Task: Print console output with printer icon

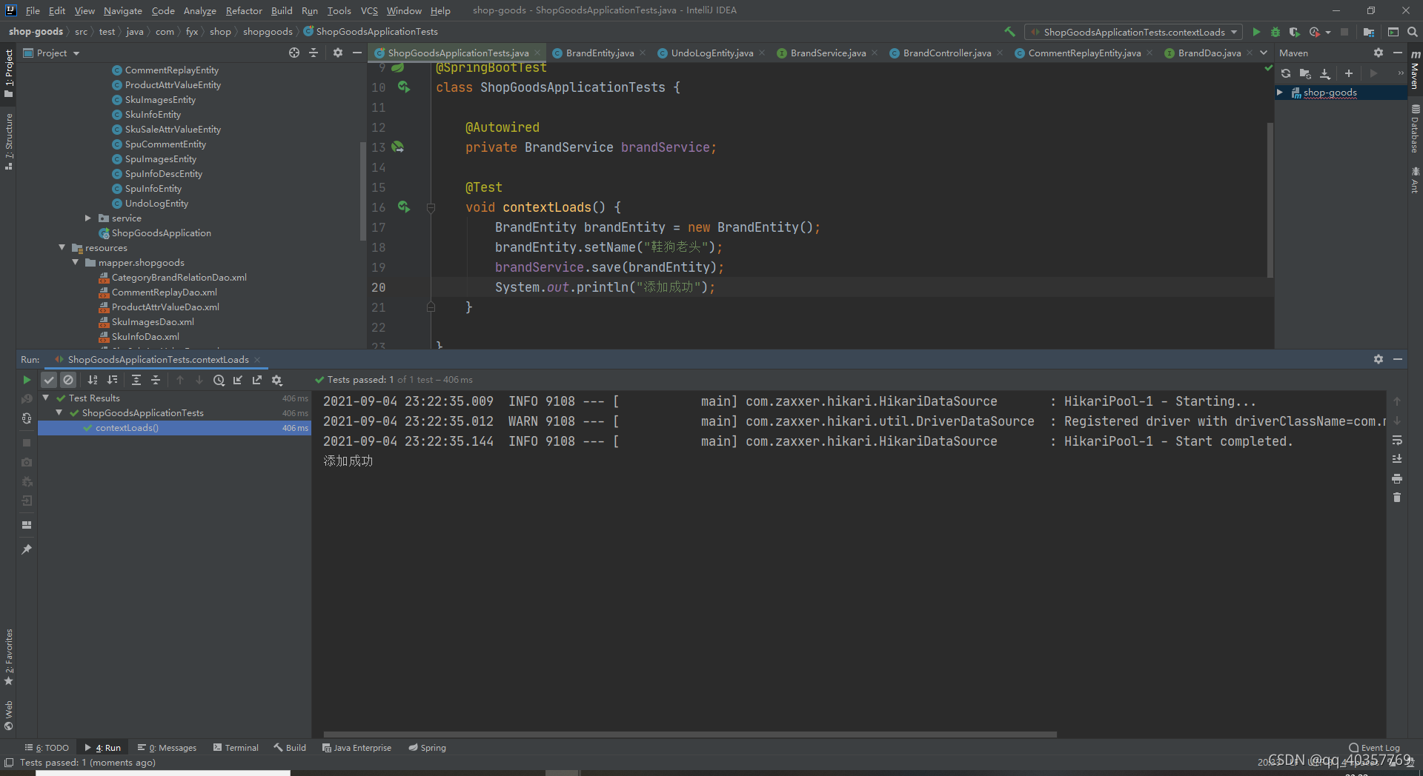Action: (1397, 478)
